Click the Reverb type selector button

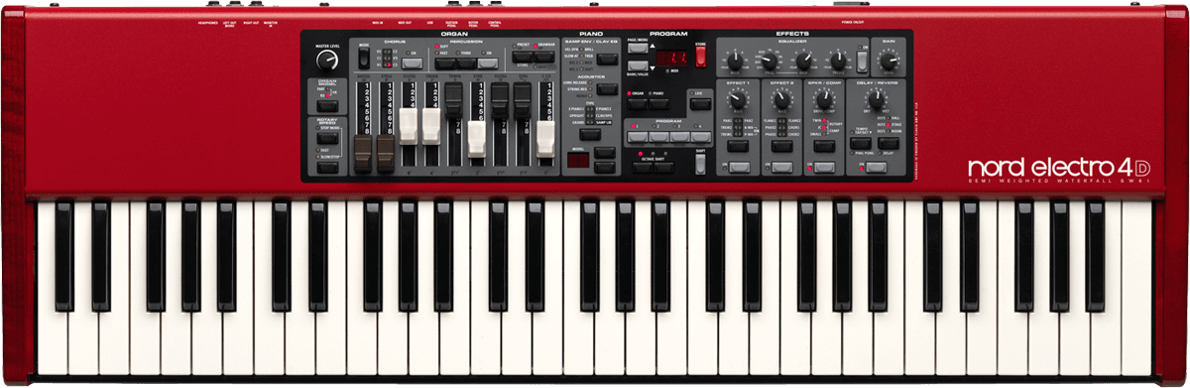(x=889, y=143)
